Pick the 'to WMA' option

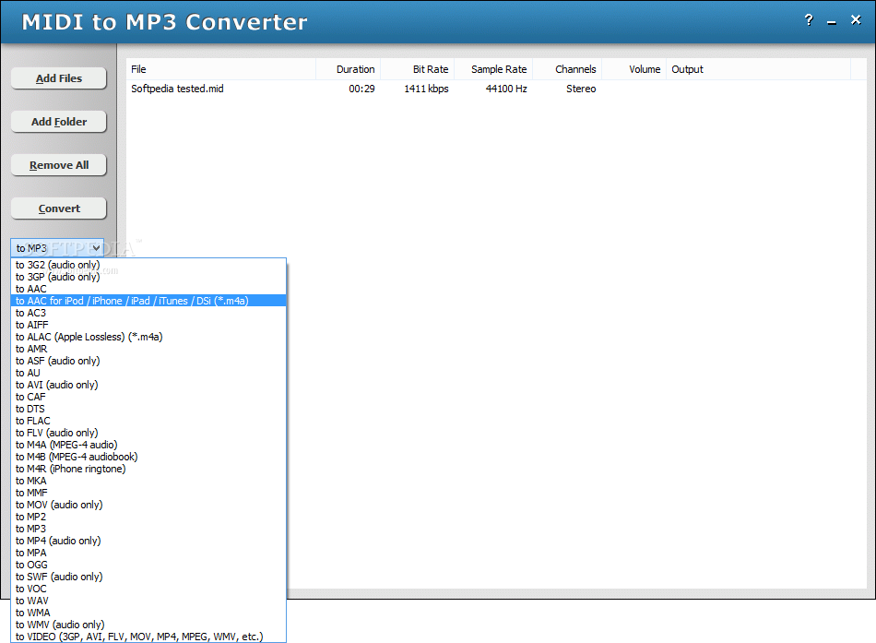(x=148, y=613)
